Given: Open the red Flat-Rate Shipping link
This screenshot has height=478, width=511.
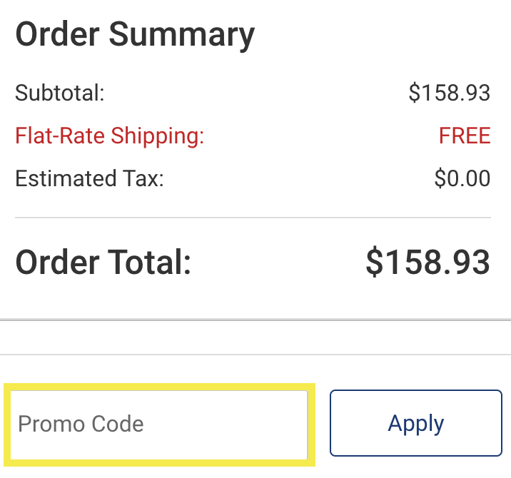Looking at the screenshot, I should (110, 136).
